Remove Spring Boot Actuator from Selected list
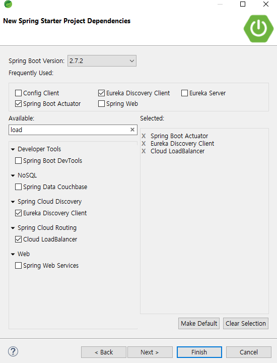This screenshot has height=363, width=277. 144,136
